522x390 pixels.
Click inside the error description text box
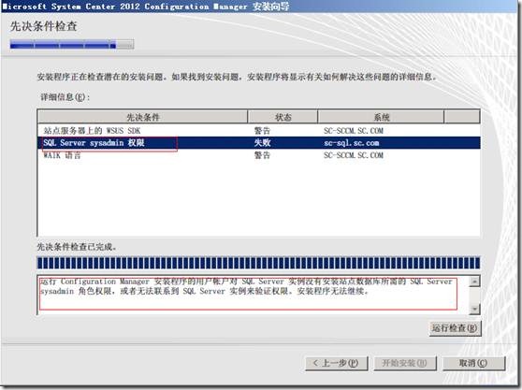click(253, 295)
